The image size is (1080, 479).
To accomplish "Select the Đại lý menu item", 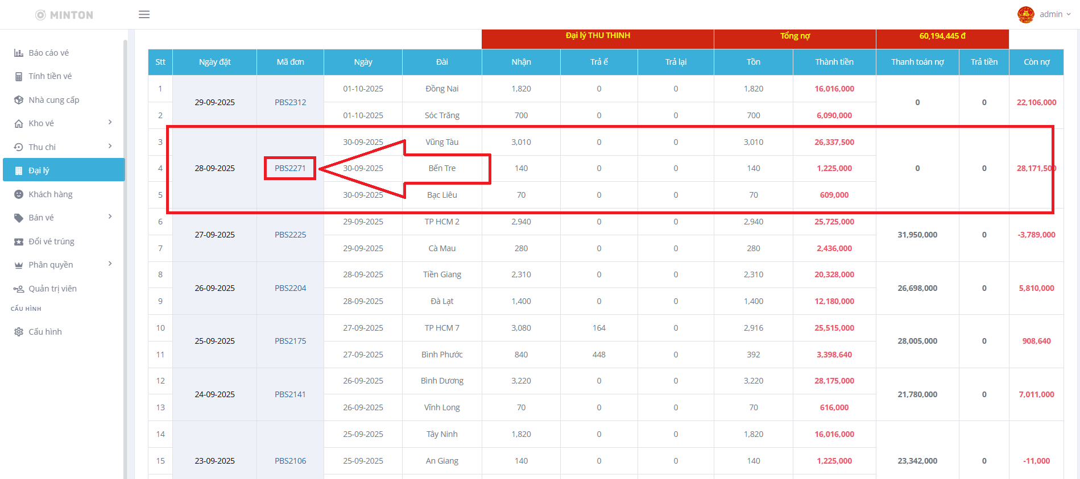I will tap(64, 170).
